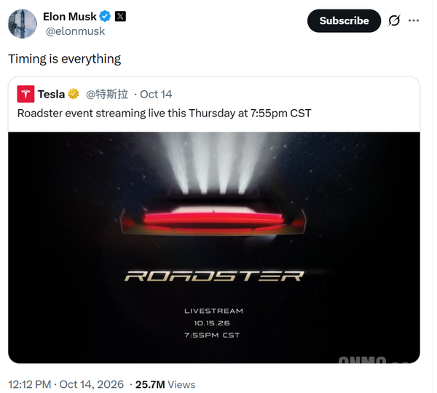This screenshot has width=437, height=393.
Task: Click the Tesla red logo avatar
Action: 25,94
